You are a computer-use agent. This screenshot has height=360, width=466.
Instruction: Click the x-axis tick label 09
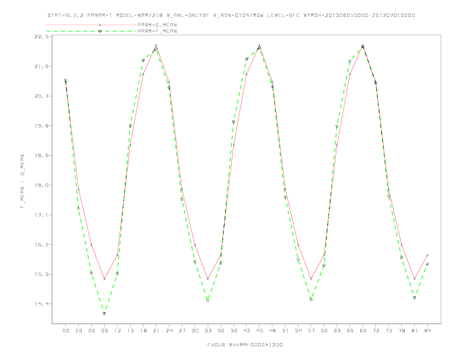(x=104, y=331)
